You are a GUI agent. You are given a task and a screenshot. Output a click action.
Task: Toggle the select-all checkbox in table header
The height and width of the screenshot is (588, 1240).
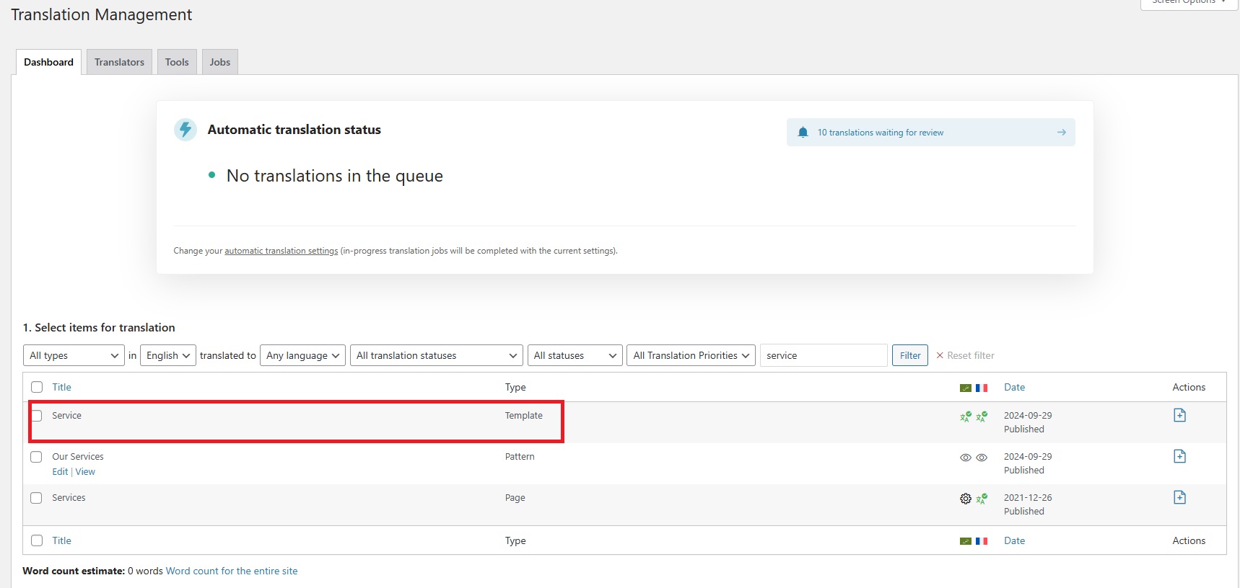click(x=37, y=388)
